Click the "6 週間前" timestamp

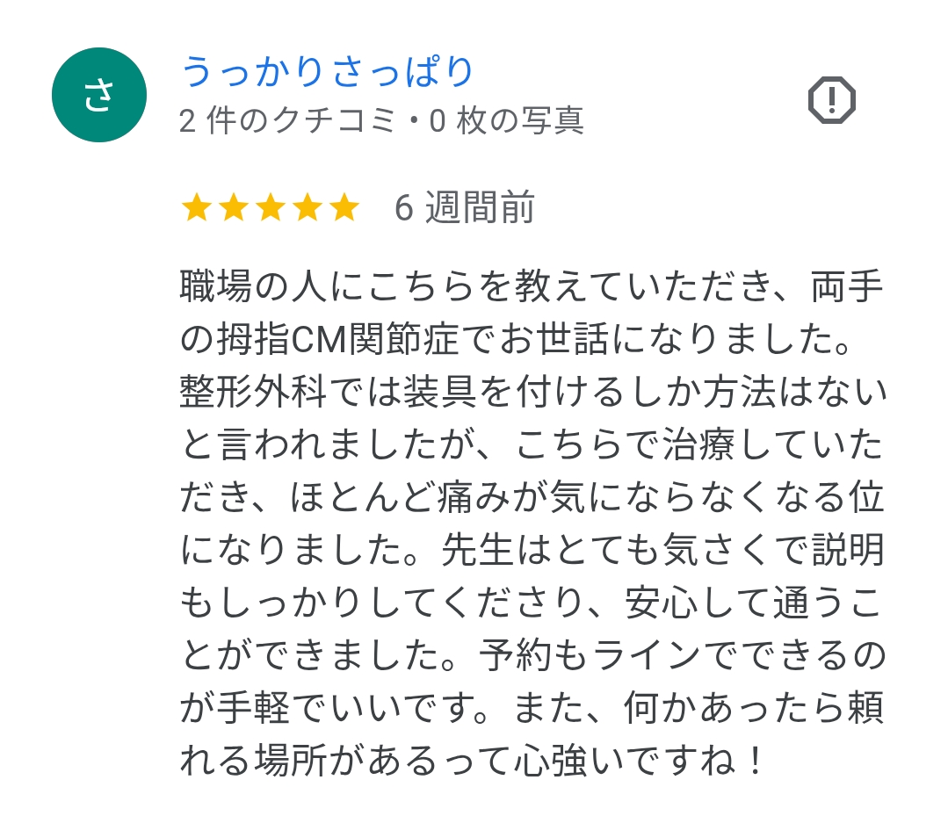[465, 208]
